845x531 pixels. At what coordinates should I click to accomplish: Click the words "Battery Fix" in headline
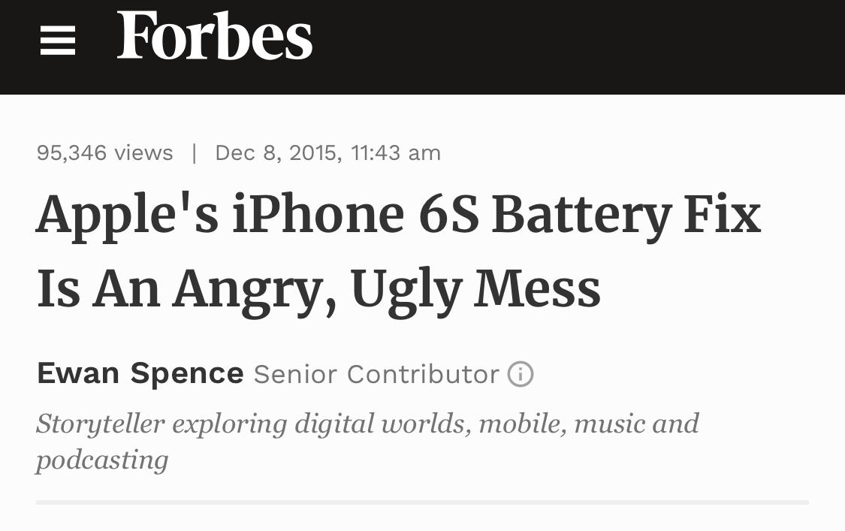coord(626,215)
